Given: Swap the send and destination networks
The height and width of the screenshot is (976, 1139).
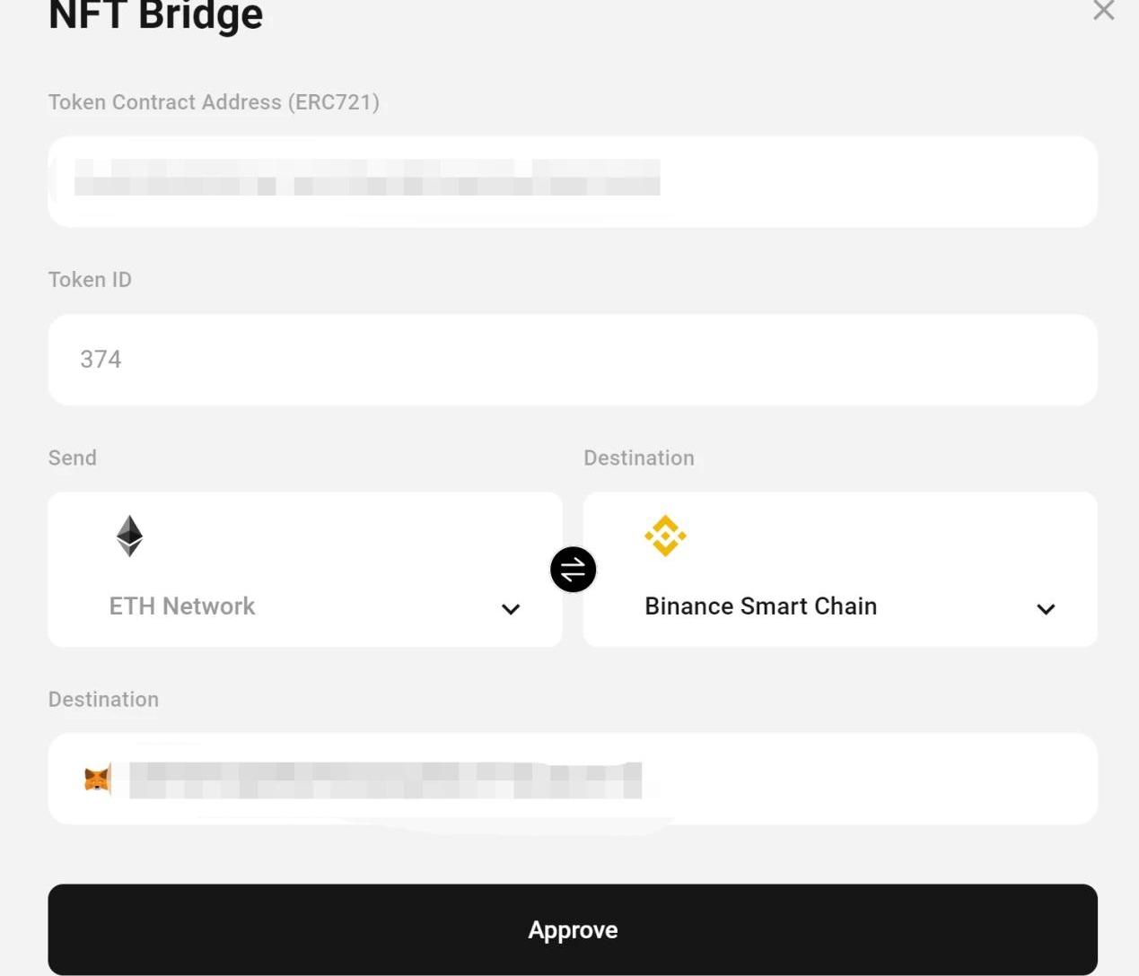Looking at the screenshot, I should tap(573, 570).
